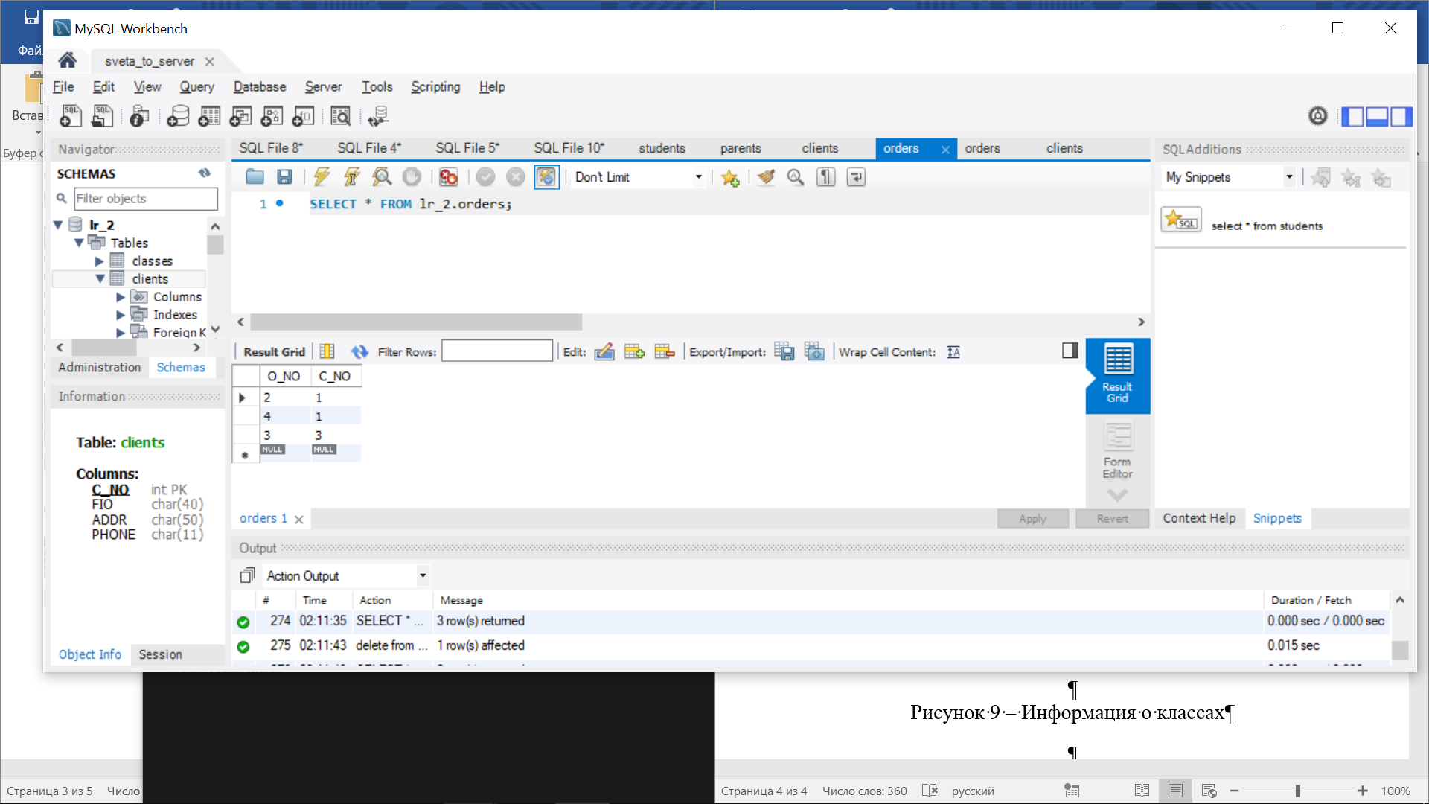Run EXPLAIN on current statement
The height and width of the screenshot is (804, 1429).
point(382,177)
